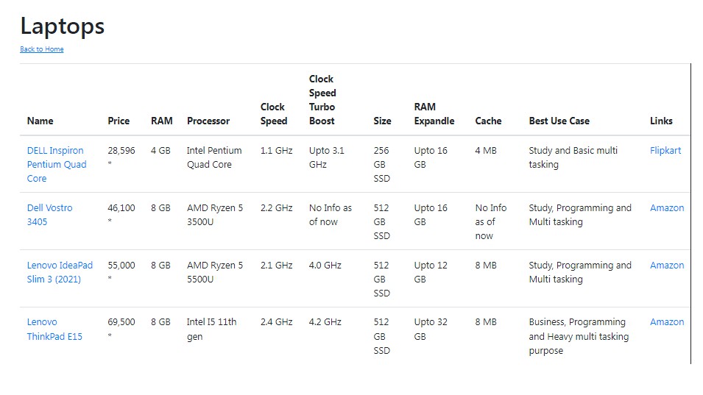Click the Best Use Case column header
Image resolution: width=703 pixels, height=395 pixels.
[x=559, y=121]
